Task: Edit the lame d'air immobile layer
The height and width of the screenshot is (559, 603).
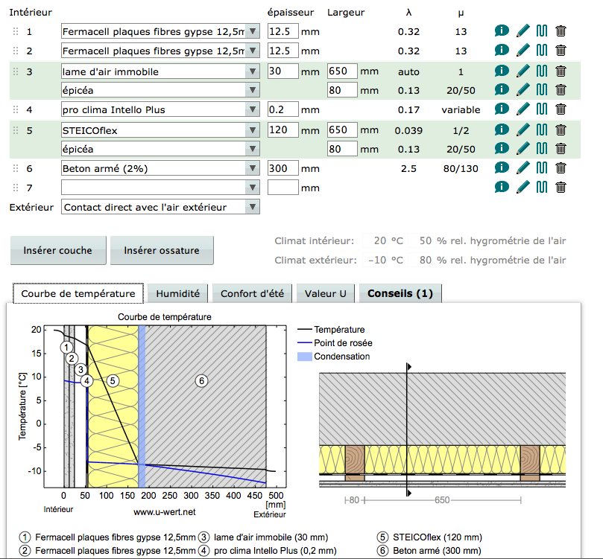Action: pos(523,71)
